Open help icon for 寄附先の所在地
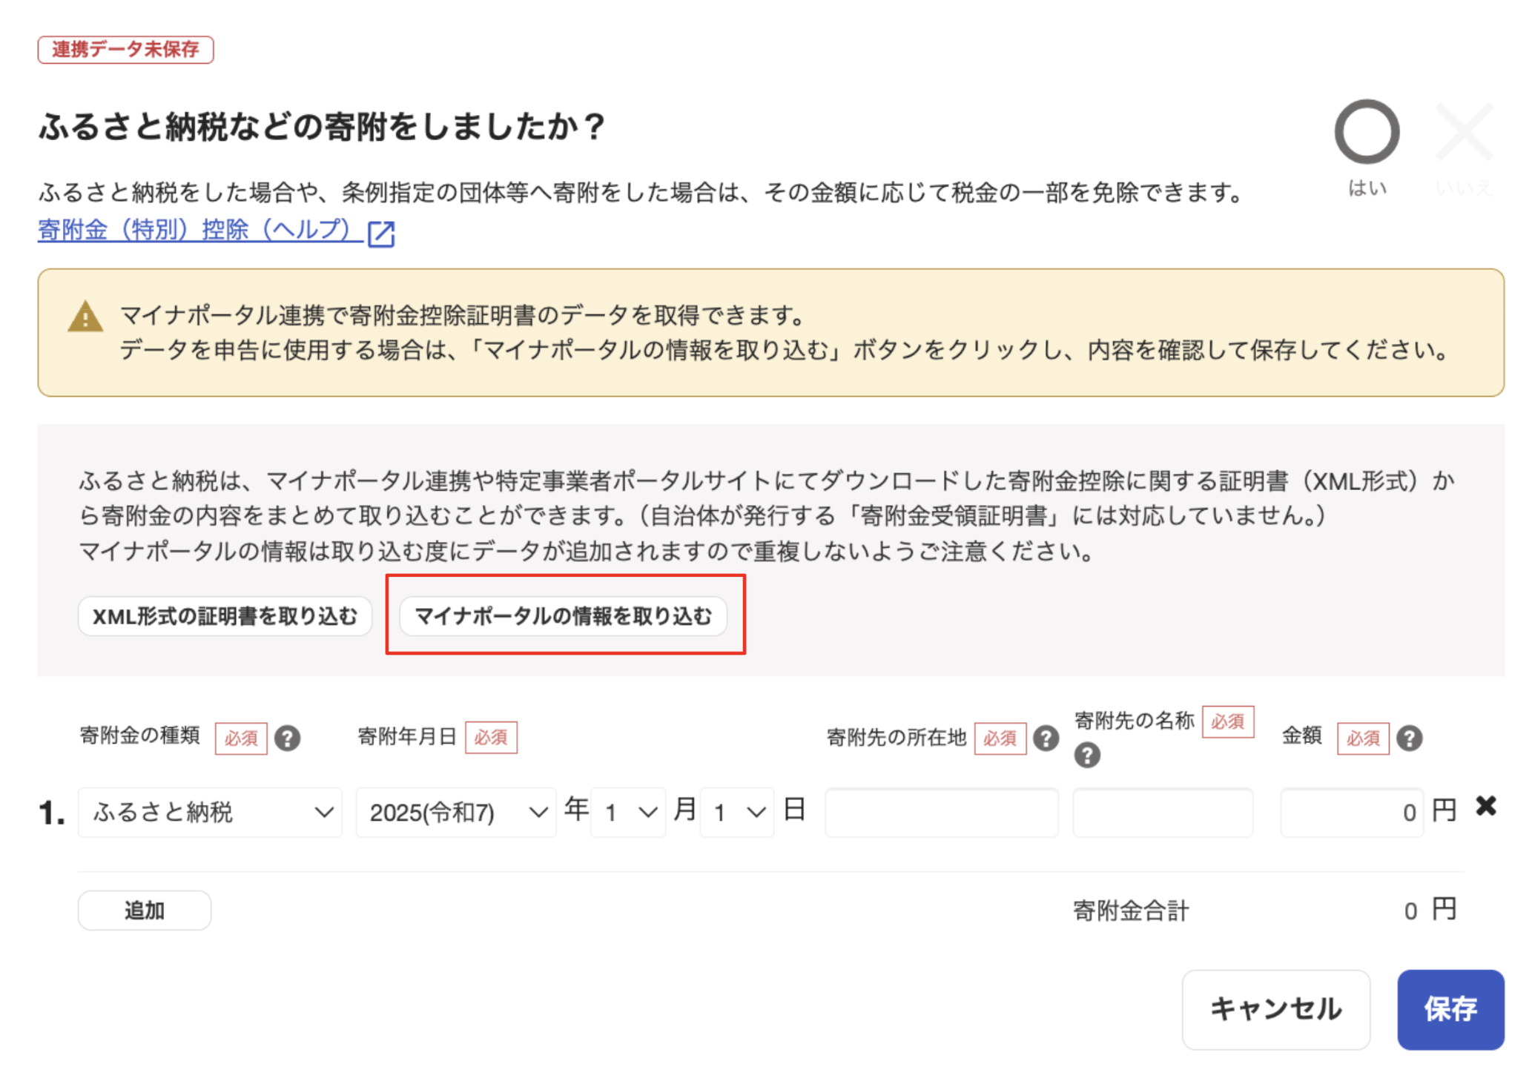Viewport: 1535px width, 1084px height. point(1046,738)
